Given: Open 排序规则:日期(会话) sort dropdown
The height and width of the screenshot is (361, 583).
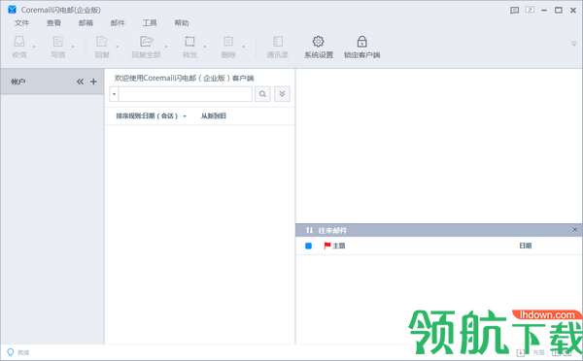Looking at the screenshot, I should 151,115.
